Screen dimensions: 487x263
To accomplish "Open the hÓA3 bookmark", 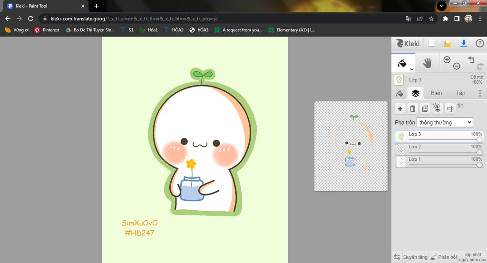I will coord(199,30).
